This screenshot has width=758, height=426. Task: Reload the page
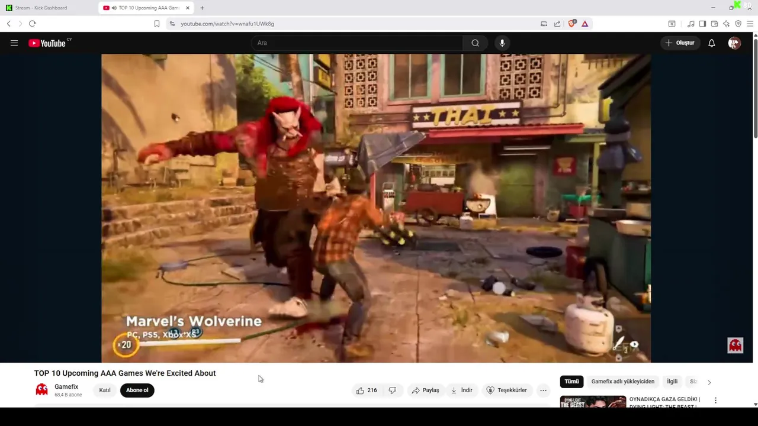[32, 24]
